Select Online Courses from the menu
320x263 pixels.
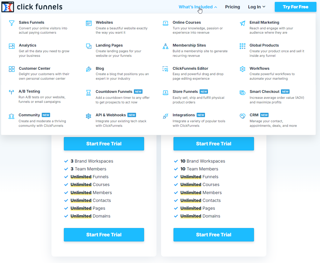click(x=187, y=22)
